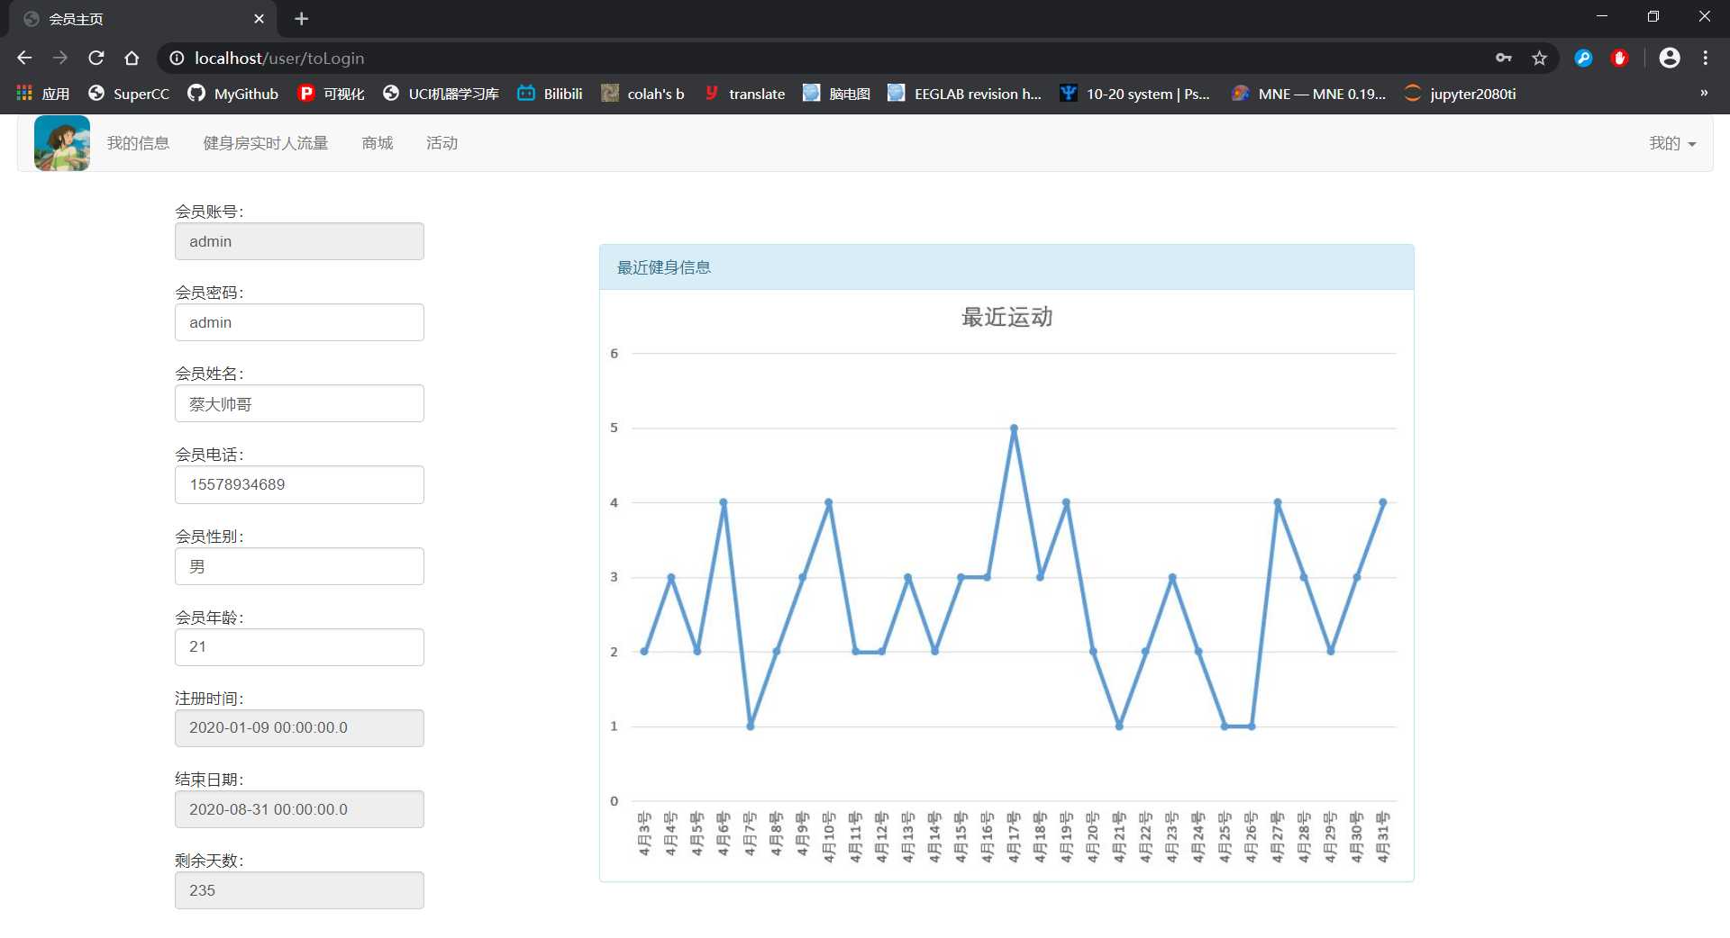1730x938 pixels.
Task: Open 健身房实时人流量 nav item
Action: 266,143
